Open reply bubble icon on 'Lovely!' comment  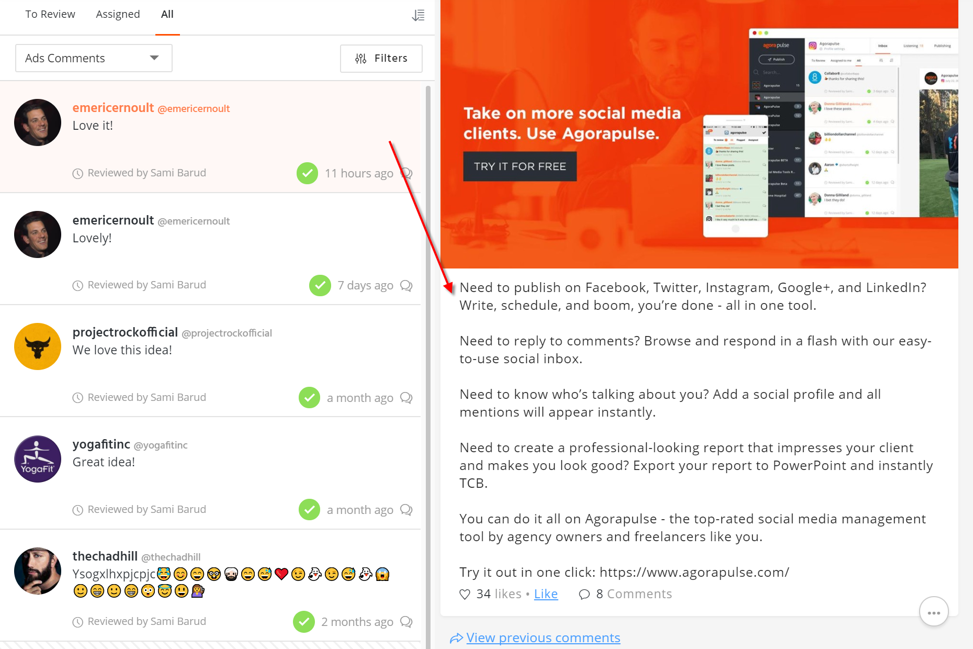[406, 285]
